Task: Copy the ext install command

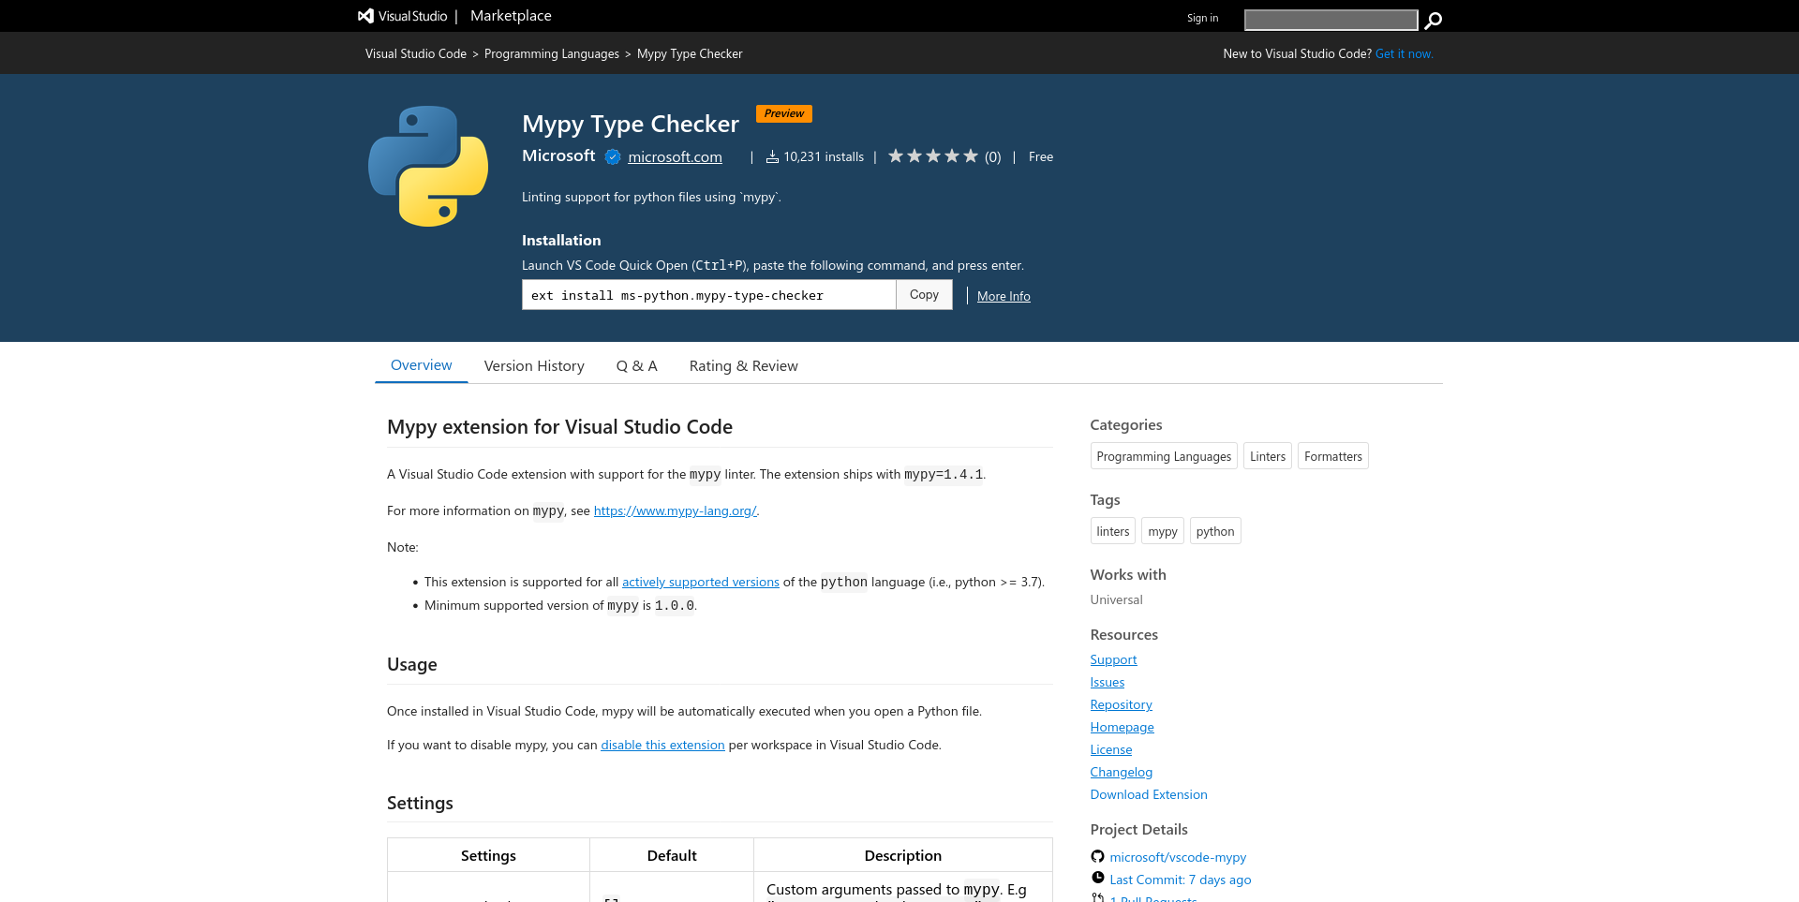Action: click(924, 295)
